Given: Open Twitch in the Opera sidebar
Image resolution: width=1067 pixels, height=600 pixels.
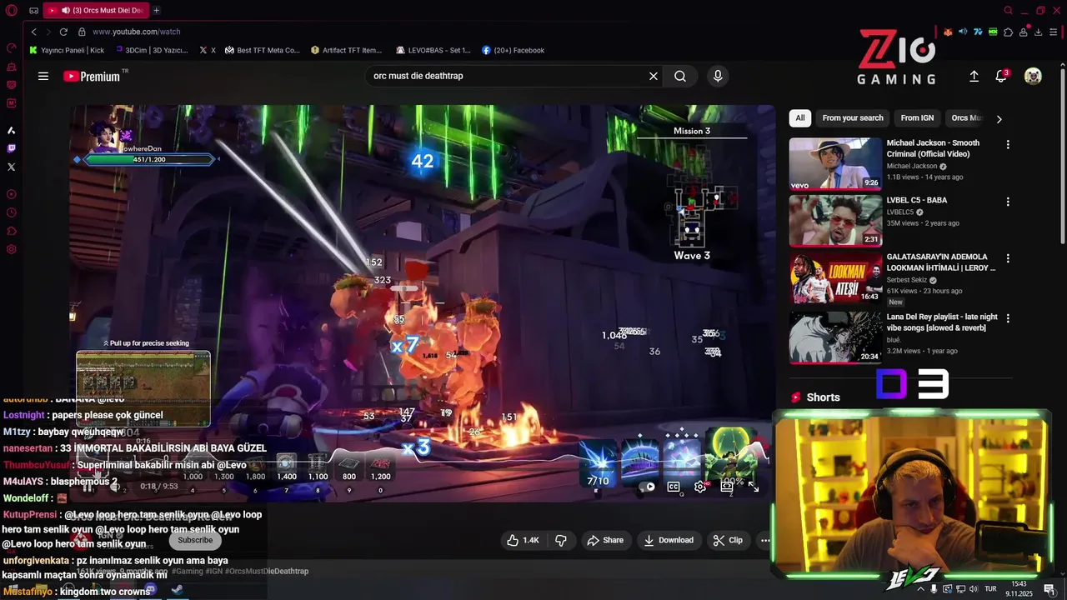Looking at the screenshot, I should (x=11, y=149).
